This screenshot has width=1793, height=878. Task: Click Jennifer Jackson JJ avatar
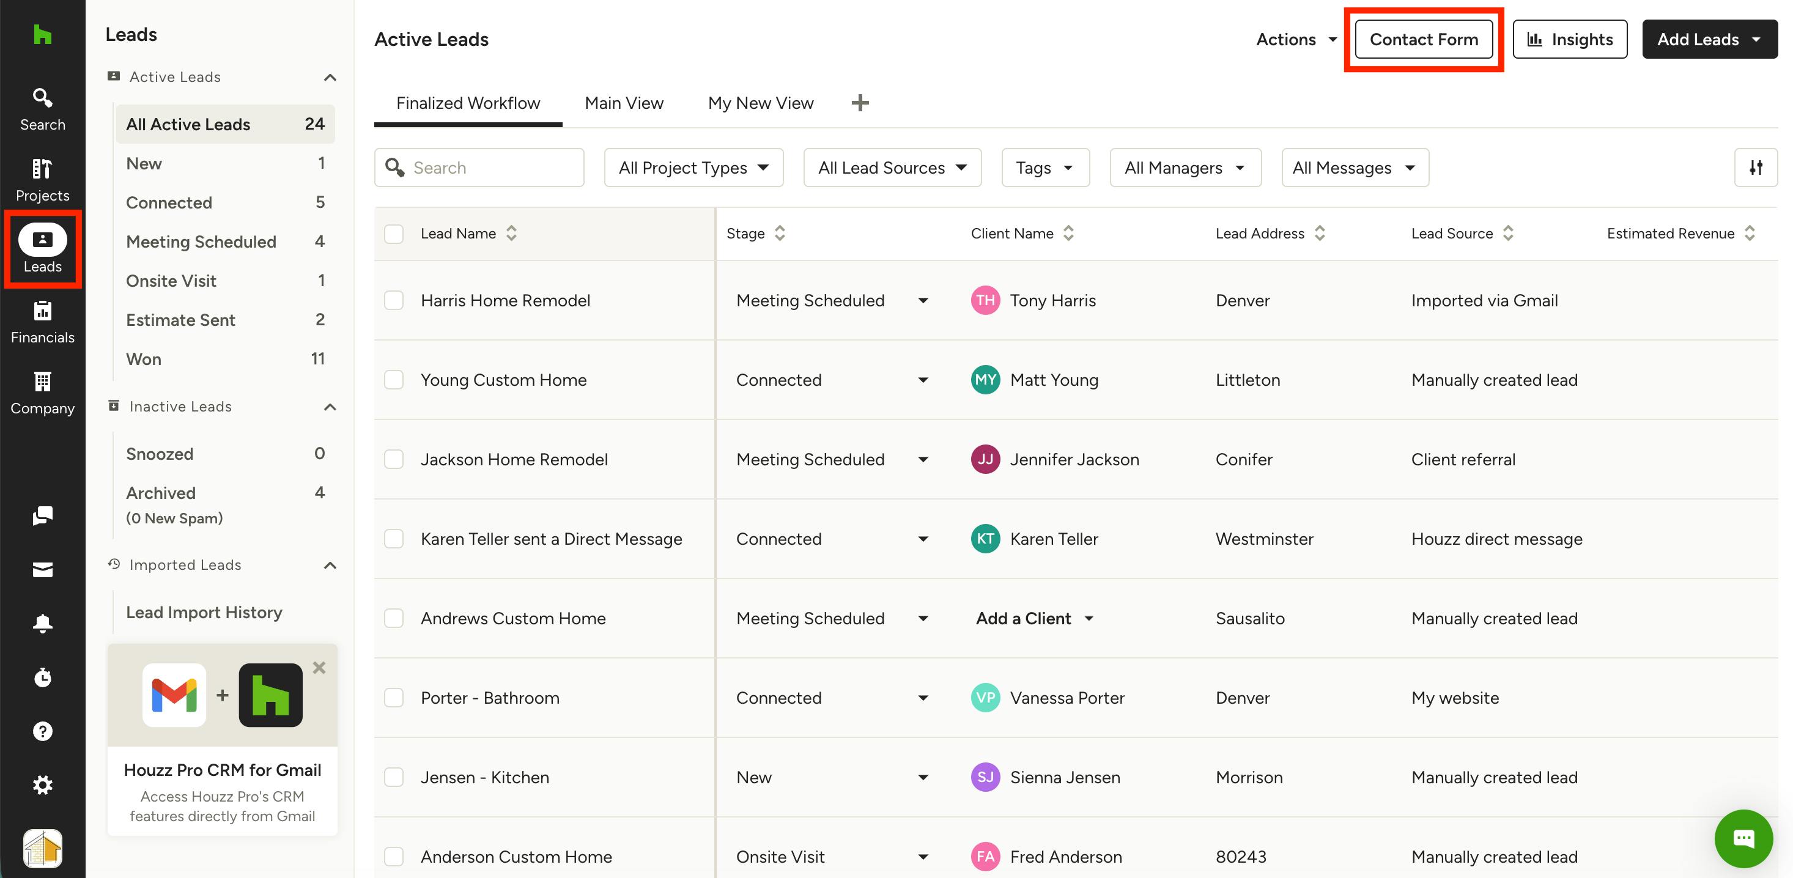985,459
